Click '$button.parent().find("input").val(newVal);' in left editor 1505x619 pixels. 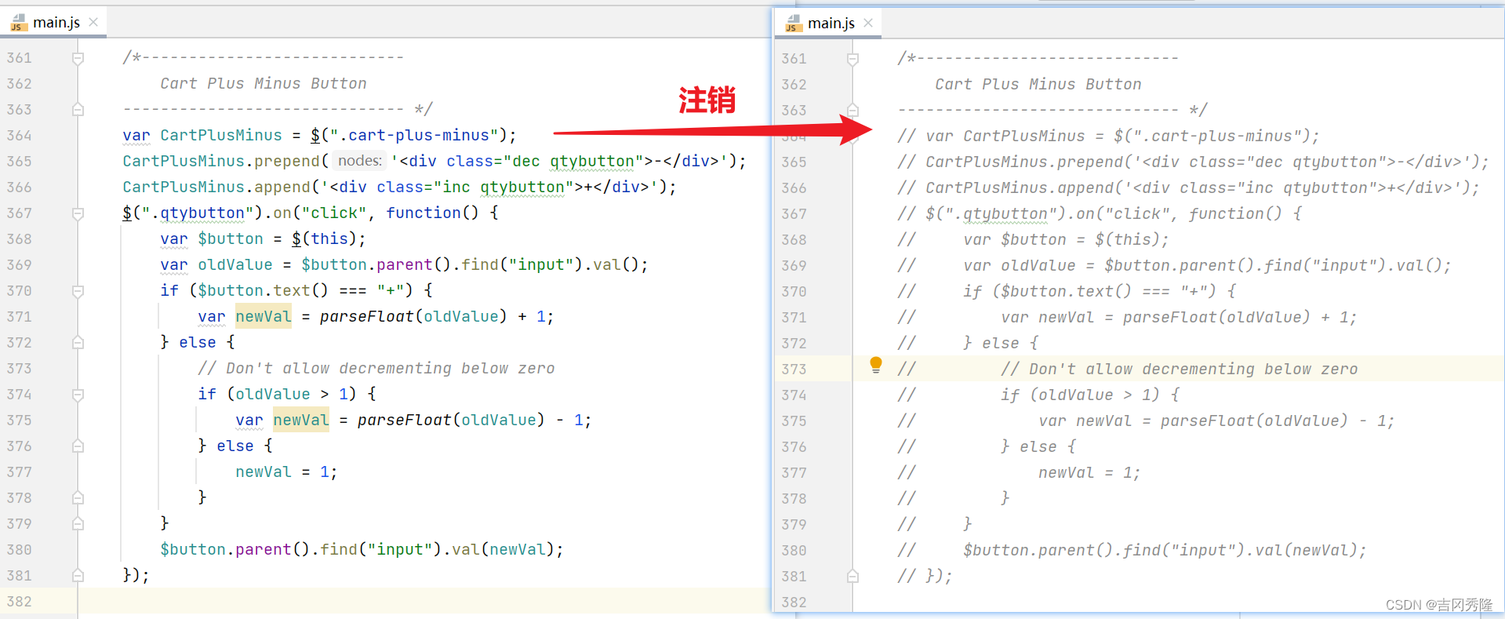362,549
